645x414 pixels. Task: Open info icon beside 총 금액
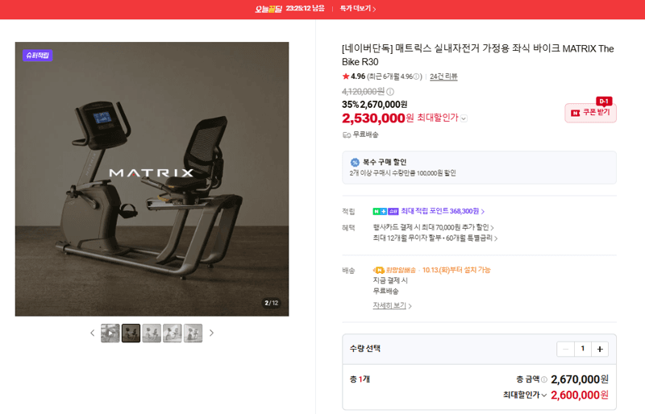pos(543,379)
